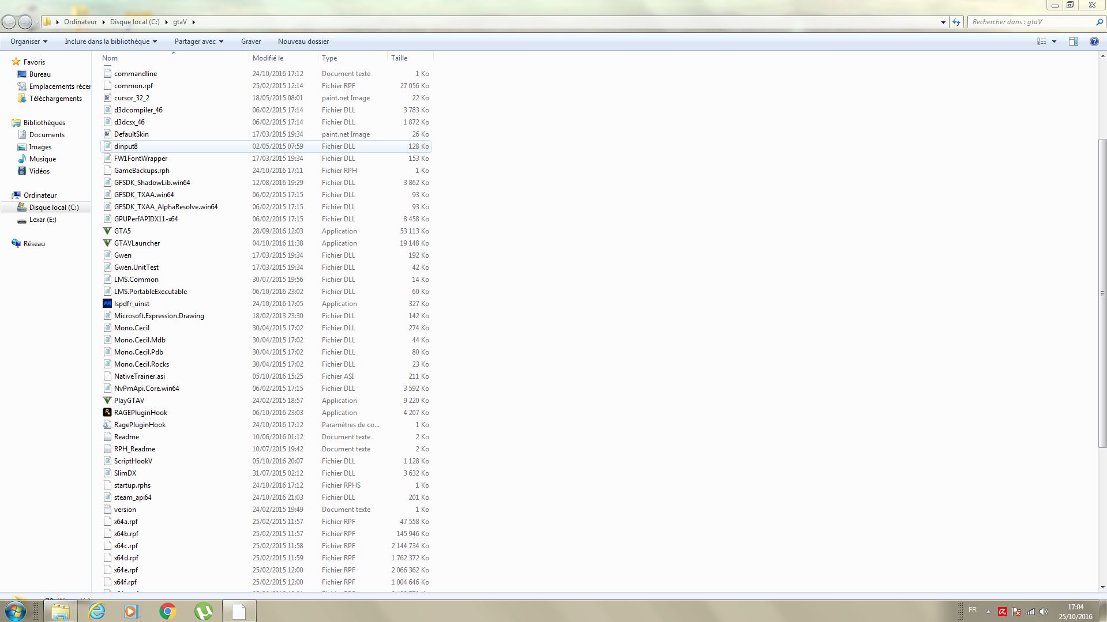Select the dinput8 file
The height and width of the screenshot is (622, 1107).
pos(265,146)
